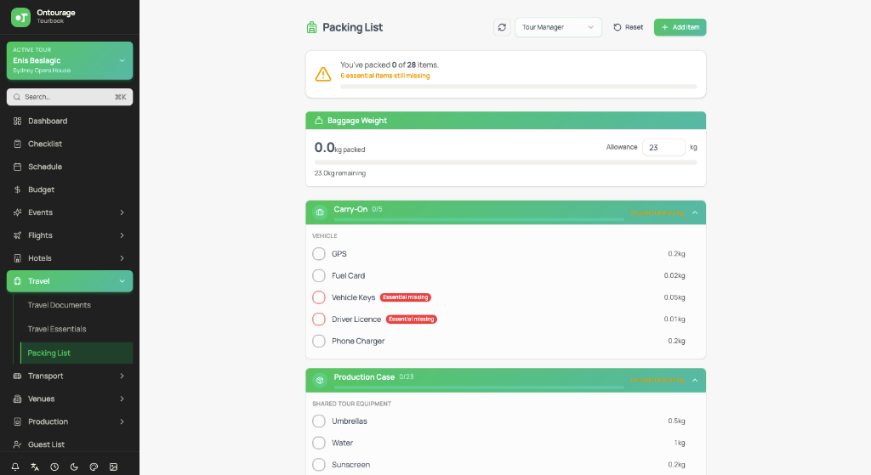The height and width of the screenshot is (475, 871).
Task: Collapse the Production Case section chevron
Action: (x=695, y=380)
